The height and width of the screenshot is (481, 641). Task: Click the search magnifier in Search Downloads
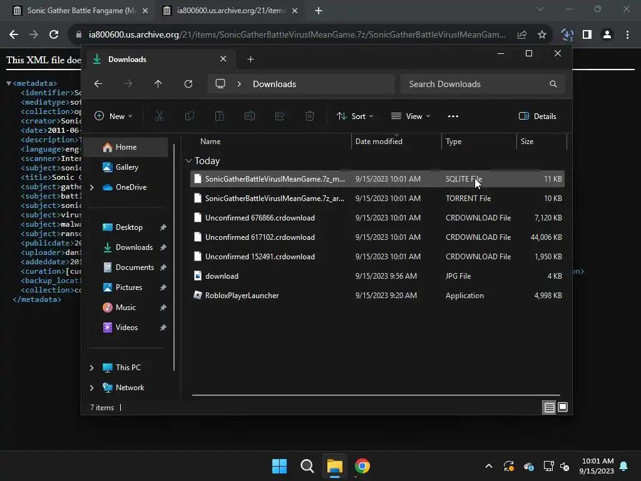[x=553, y=84]
